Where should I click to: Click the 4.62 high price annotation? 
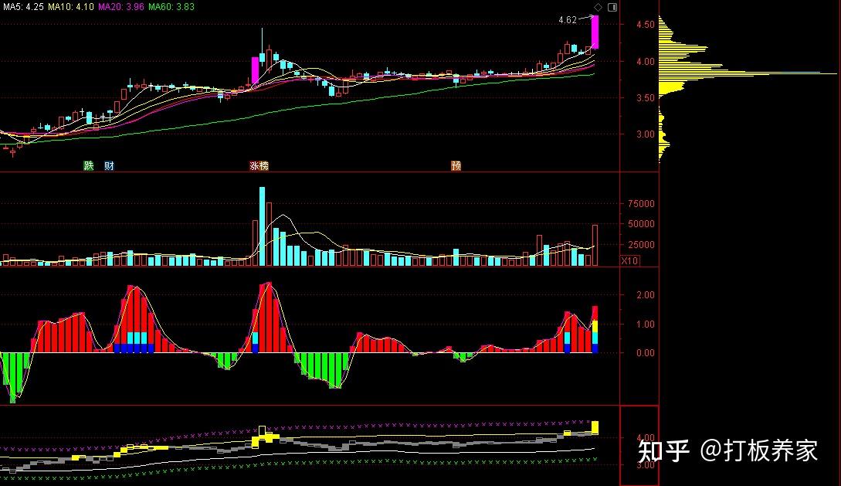click(x=568, y=20)
